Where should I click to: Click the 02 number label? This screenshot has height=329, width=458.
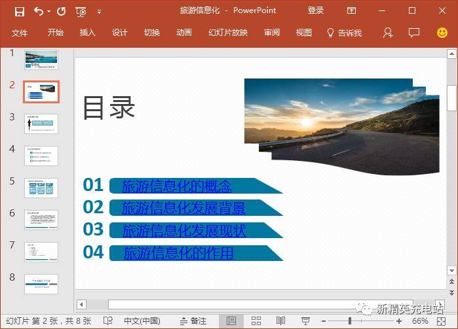tap(93, 207)
